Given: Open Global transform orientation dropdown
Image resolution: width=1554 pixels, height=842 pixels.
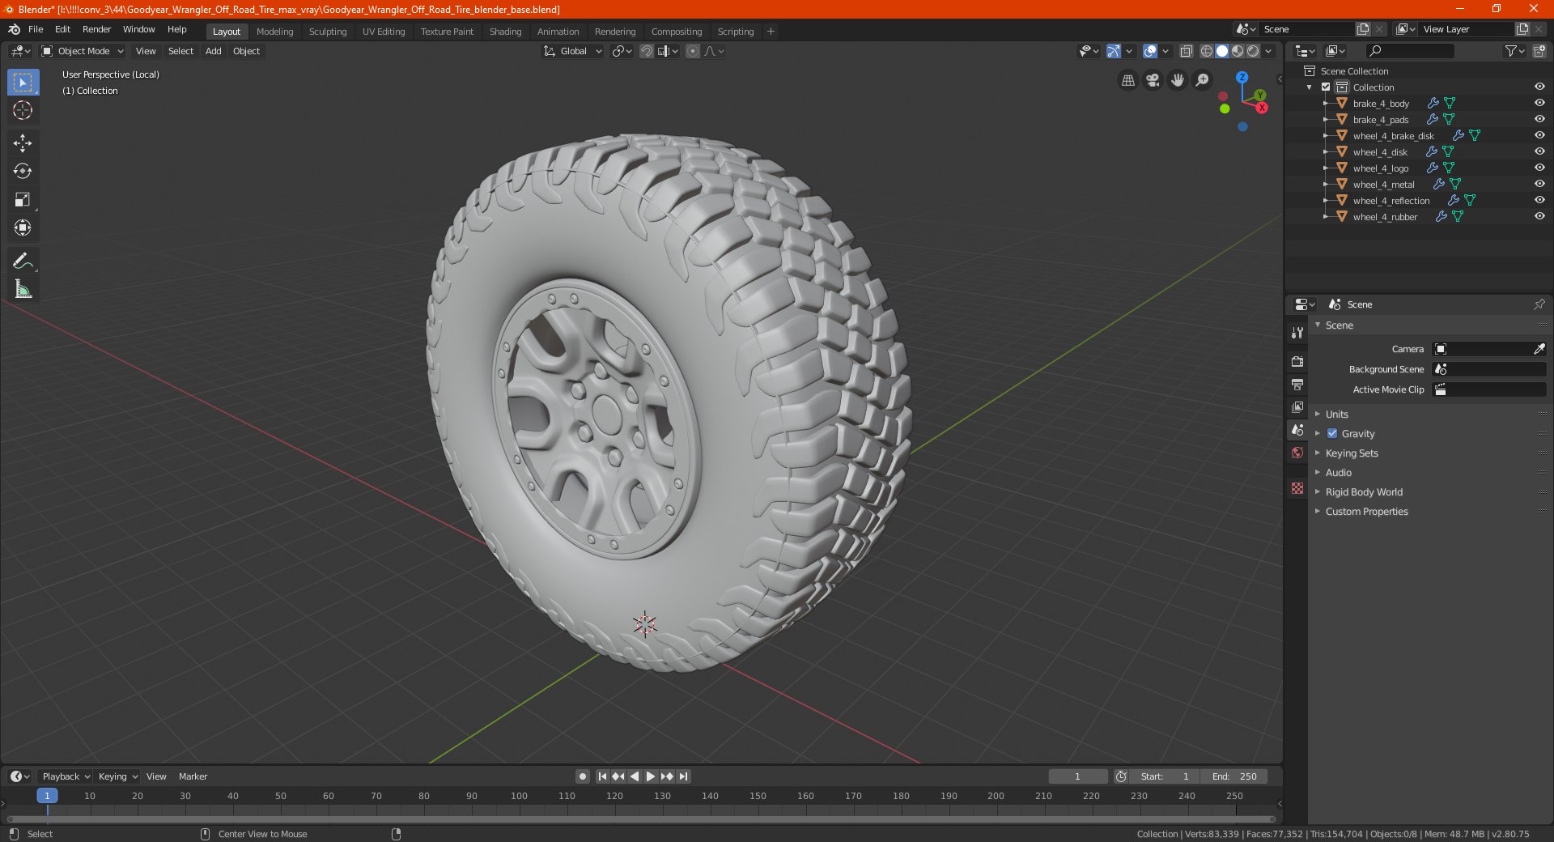Looking at the screenshot, I should [x=573, y=51].
